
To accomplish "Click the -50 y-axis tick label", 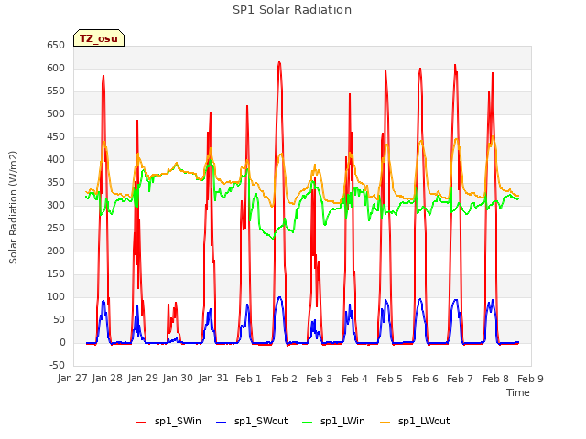I will pyautogui.click(x=57, y=366).
